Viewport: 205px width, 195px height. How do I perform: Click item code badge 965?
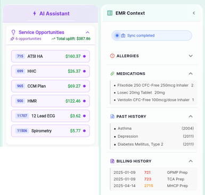pyautogui.click(x=20, y=86)
